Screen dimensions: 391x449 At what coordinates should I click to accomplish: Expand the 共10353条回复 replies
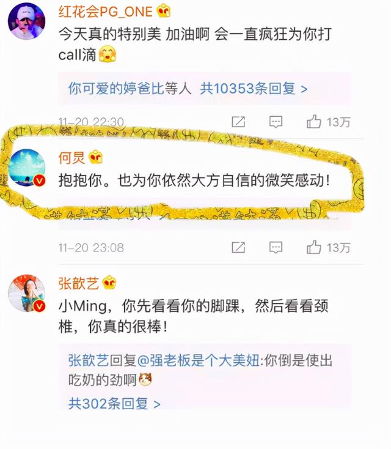(x=254, y=88)
